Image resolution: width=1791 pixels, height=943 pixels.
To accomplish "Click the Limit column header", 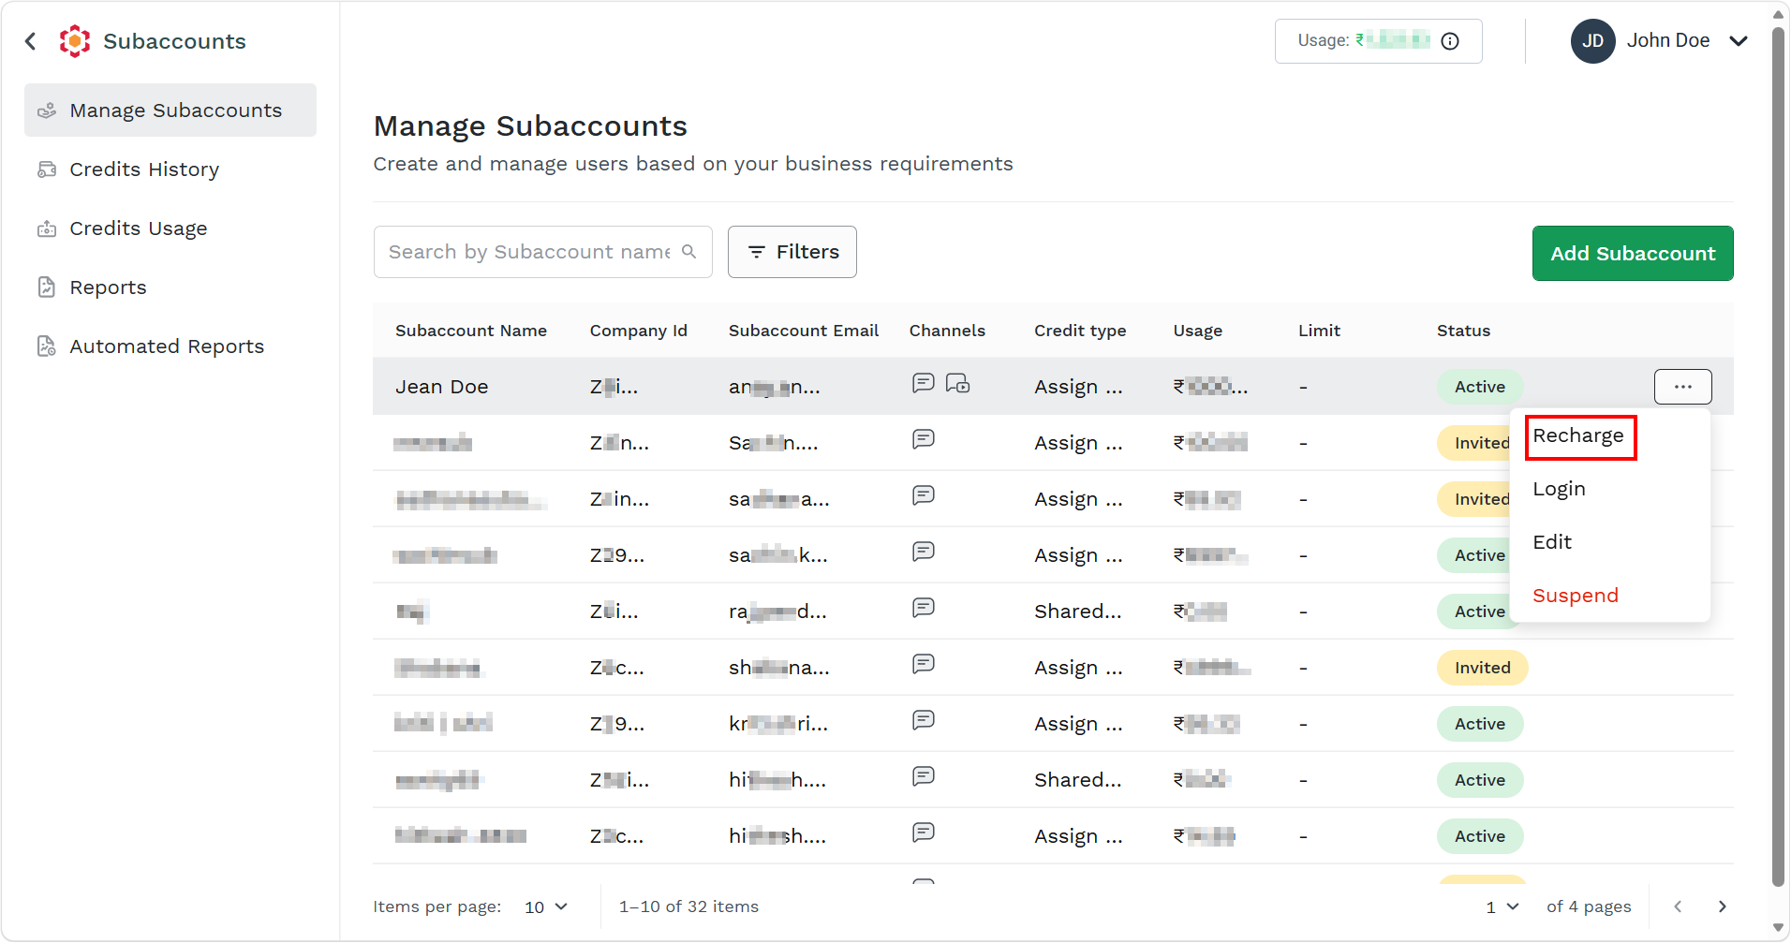I will pos(1319,331).
